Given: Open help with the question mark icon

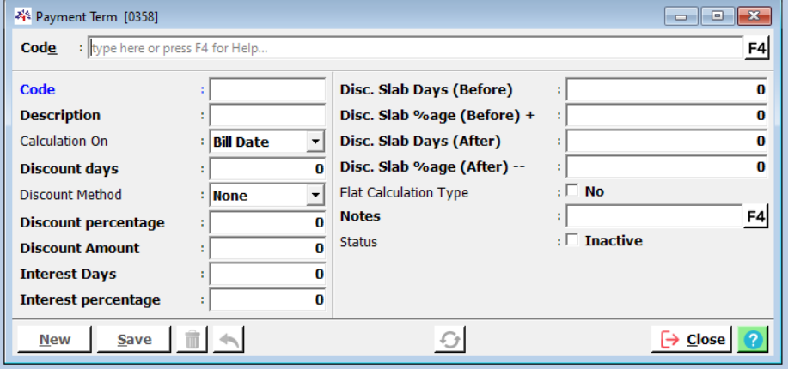Looking at the screenshot, I should (753, 340).
